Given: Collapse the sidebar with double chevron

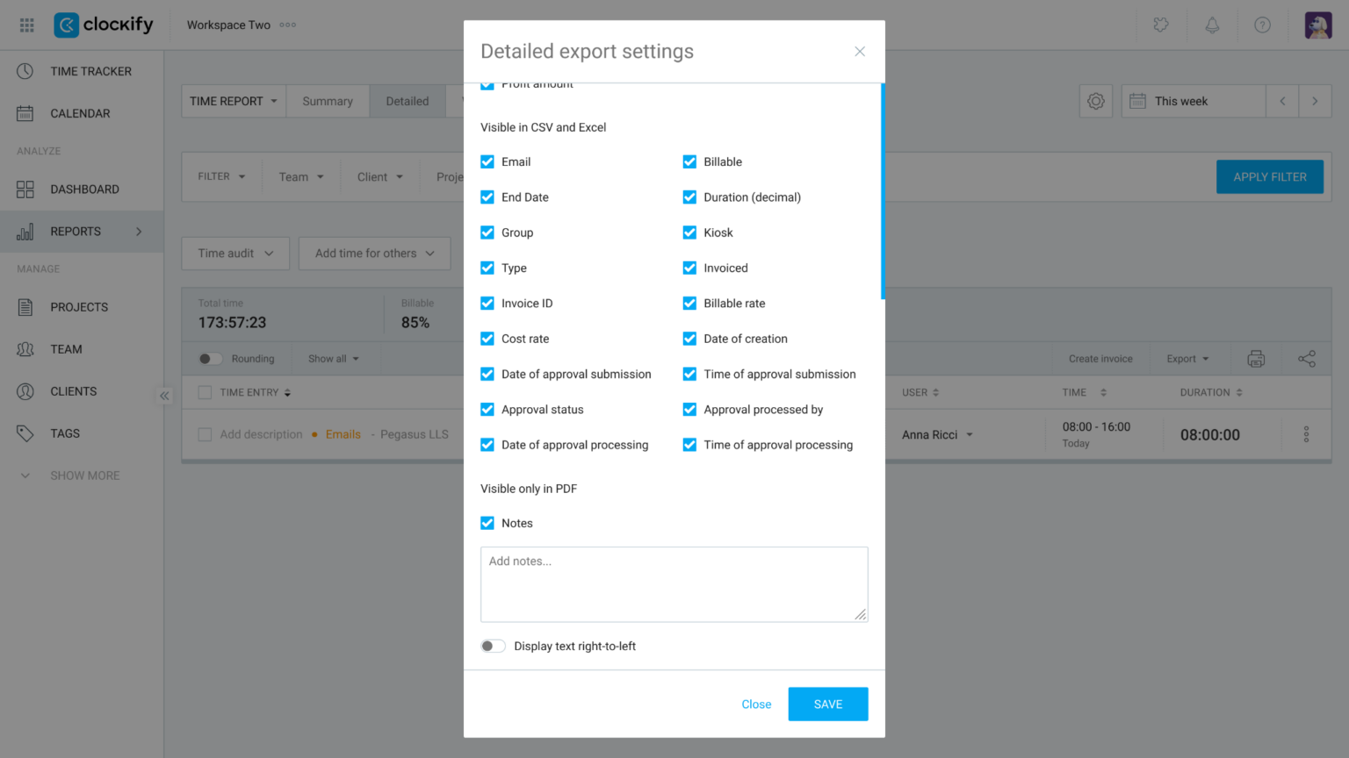Looking at the screenshot, I should pos(164,396).
